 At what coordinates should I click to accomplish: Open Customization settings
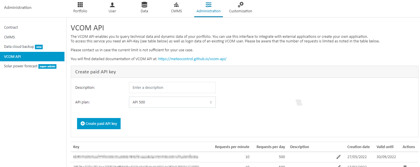coord(240,8)
